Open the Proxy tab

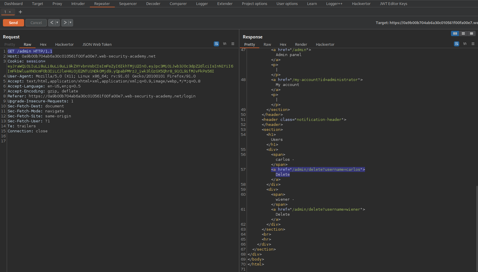pyautogui.click(x=57, y=4)
